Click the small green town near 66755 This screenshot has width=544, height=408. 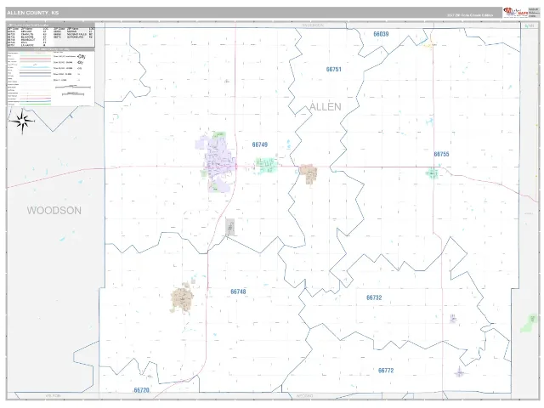[x=433, y=173]
